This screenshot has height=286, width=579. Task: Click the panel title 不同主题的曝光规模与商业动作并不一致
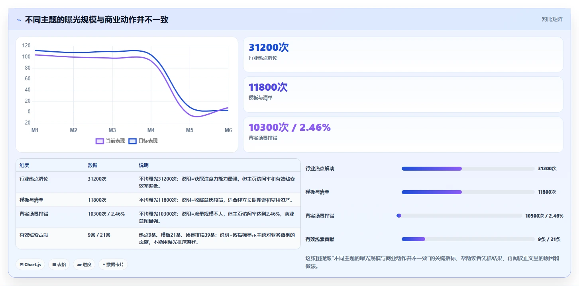click(96, 19)
